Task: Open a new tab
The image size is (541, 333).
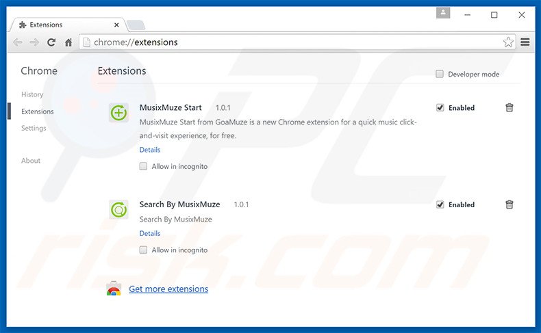Action: coord(136,25)
